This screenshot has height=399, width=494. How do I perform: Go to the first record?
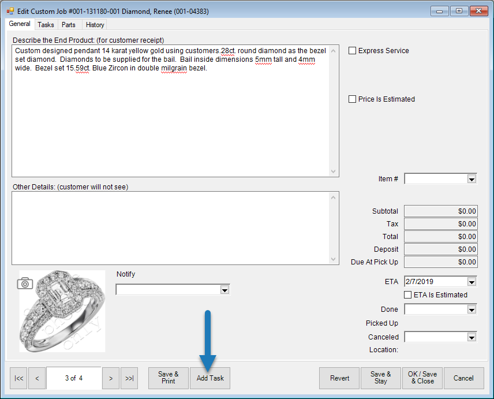(19, 378)
